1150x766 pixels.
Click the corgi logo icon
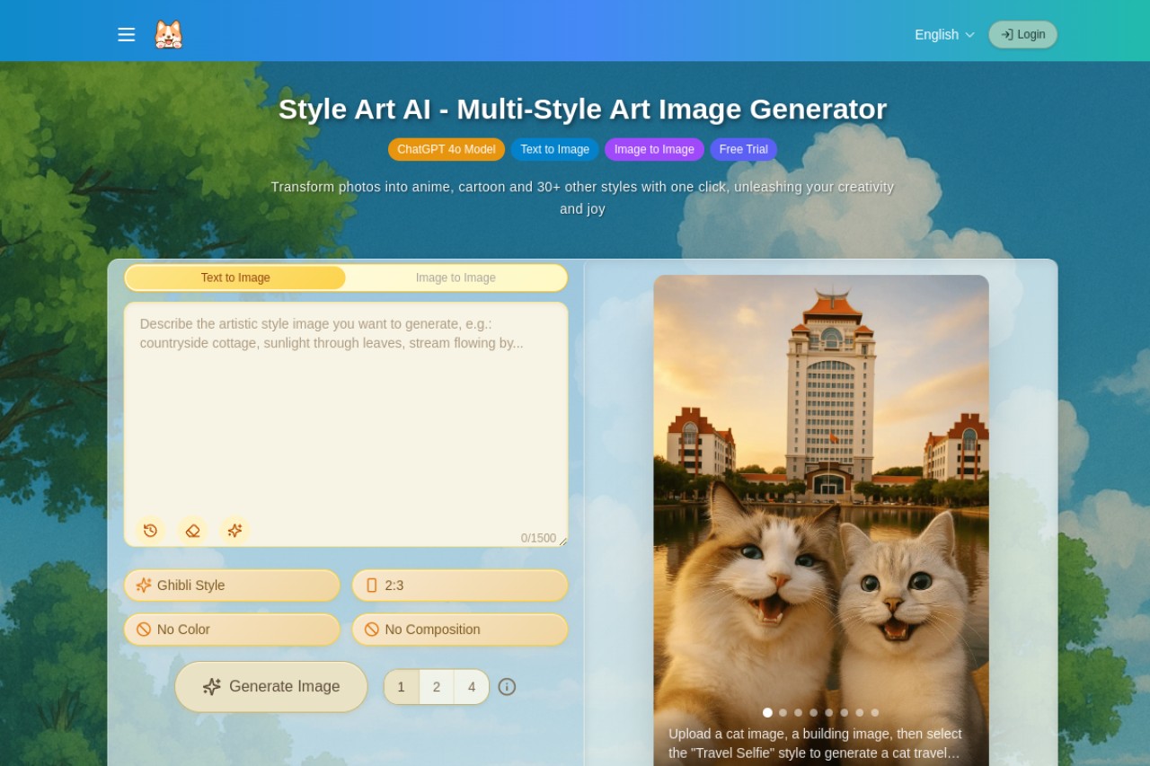168,34
